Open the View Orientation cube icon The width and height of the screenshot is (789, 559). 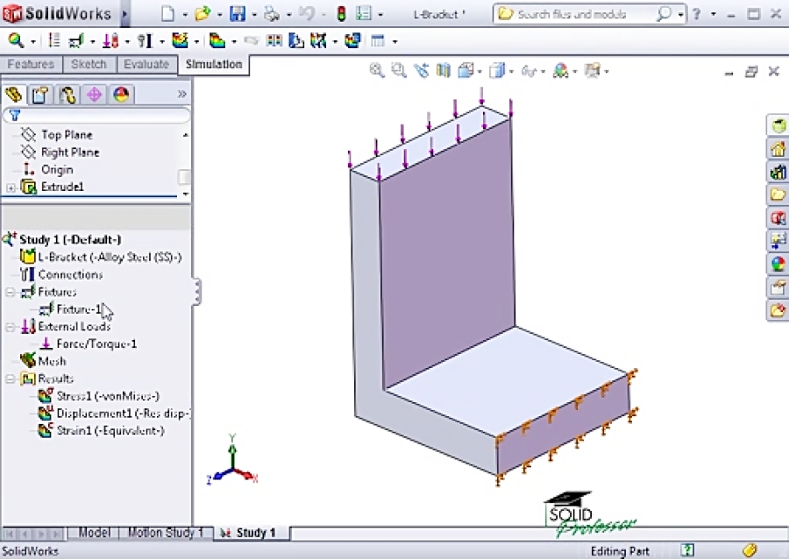(467, 71)
